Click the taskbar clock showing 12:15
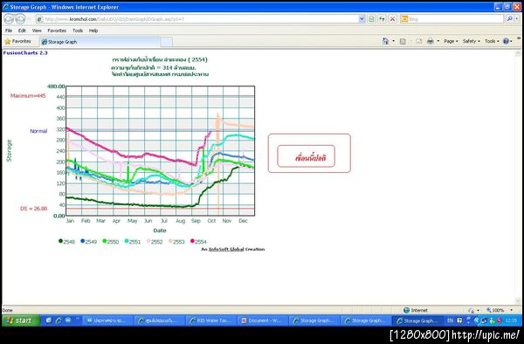 coord(511,320)
